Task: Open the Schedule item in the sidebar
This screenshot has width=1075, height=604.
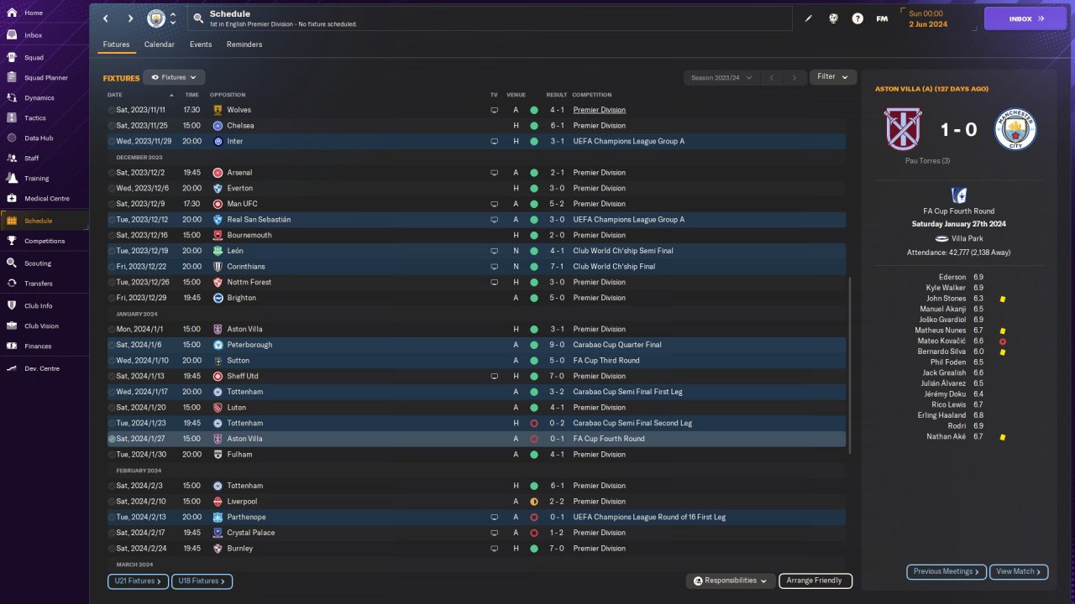Action: click(45, 221)
